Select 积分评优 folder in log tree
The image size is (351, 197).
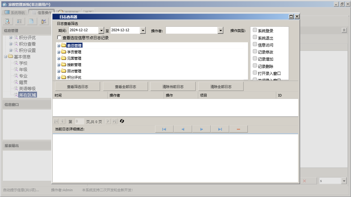74,77
